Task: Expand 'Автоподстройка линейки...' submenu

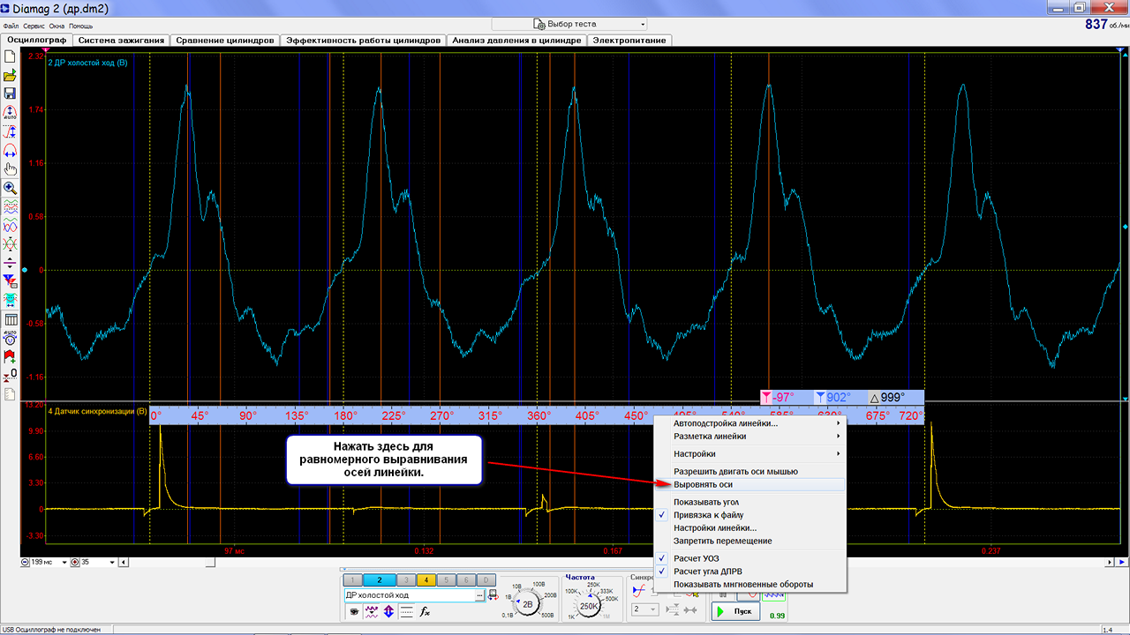Action: [x=750, y=423]
